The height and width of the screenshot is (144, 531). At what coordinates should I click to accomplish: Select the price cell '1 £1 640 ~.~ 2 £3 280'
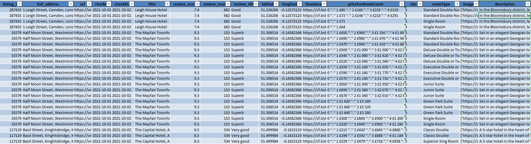366,113
